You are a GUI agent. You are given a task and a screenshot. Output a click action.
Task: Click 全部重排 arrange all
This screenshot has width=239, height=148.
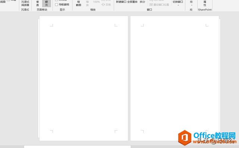pos(132,2)
